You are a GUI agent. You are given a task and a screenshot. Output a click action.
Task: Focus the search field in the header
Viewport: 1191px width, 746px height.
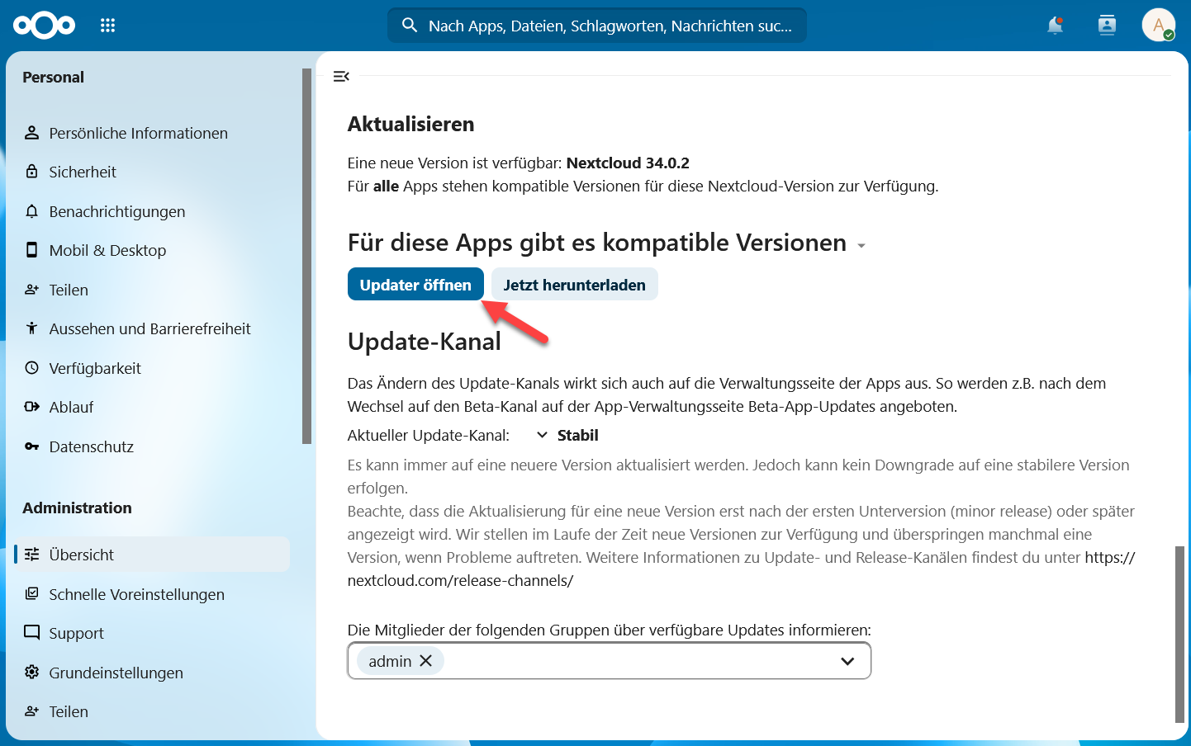pyautogui.click(x=597, y=26)
